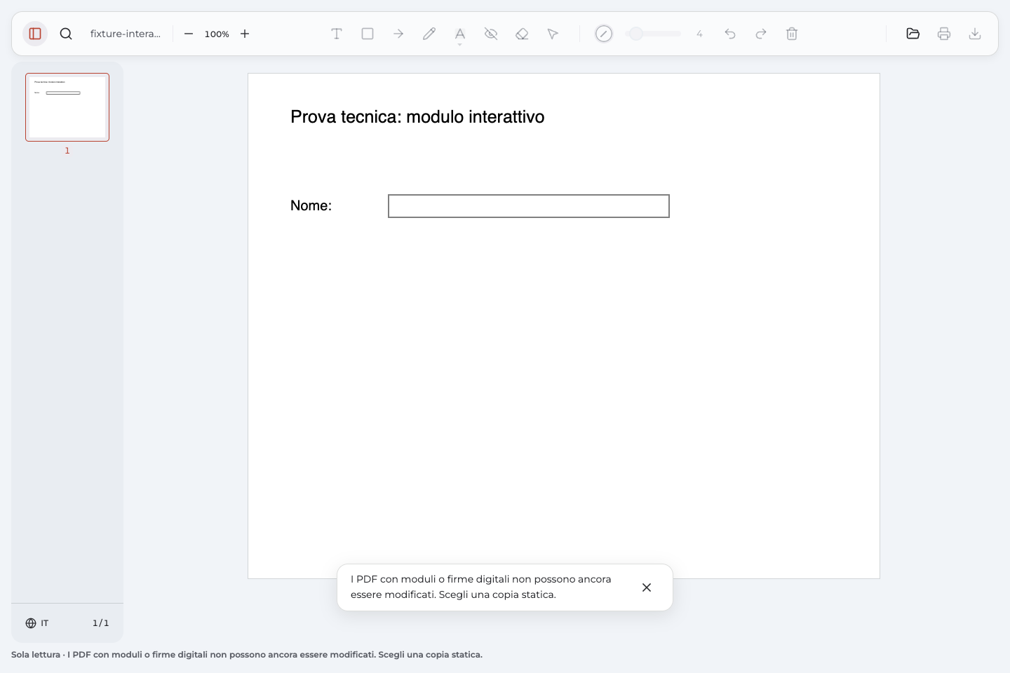
Task: Select the Eraser tool
Action: coord(522,34)
